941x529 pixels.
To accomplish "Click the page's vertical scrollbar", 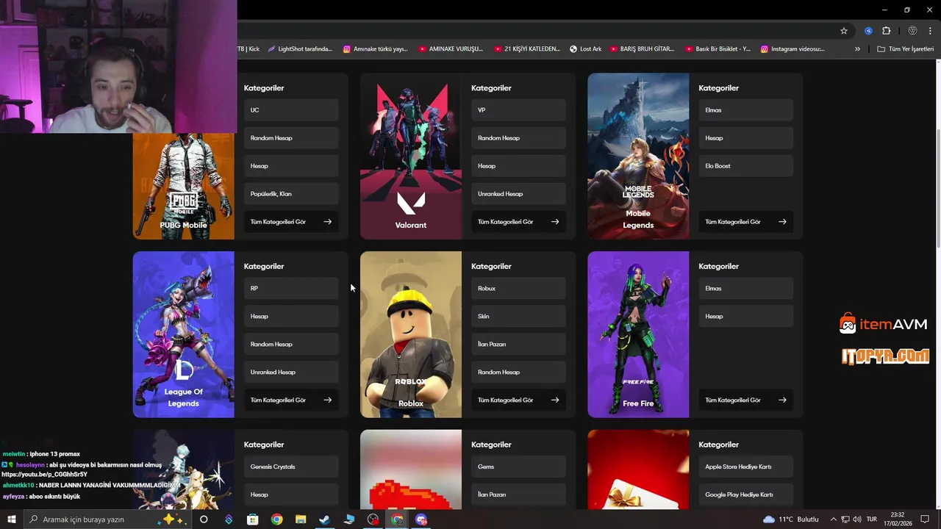I will 937,188.
